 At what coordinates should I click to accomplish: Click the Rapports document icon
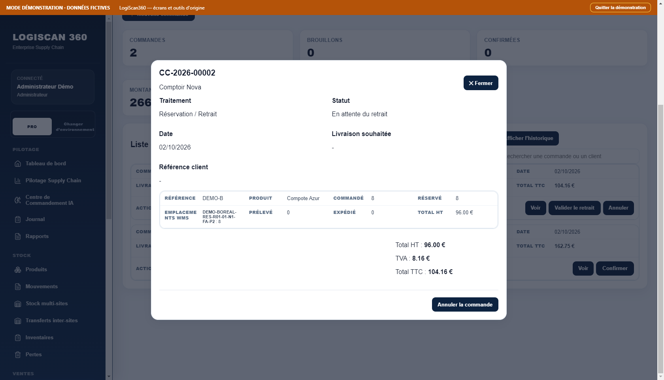click(x=18, y=236)
